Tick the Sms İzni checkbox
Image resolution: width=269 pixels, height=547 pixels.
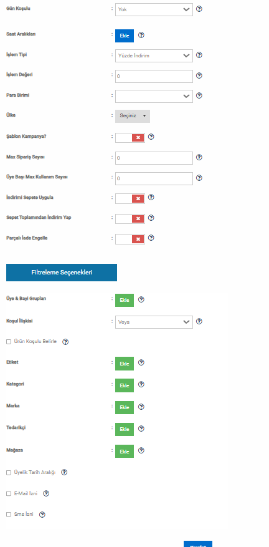9,515
